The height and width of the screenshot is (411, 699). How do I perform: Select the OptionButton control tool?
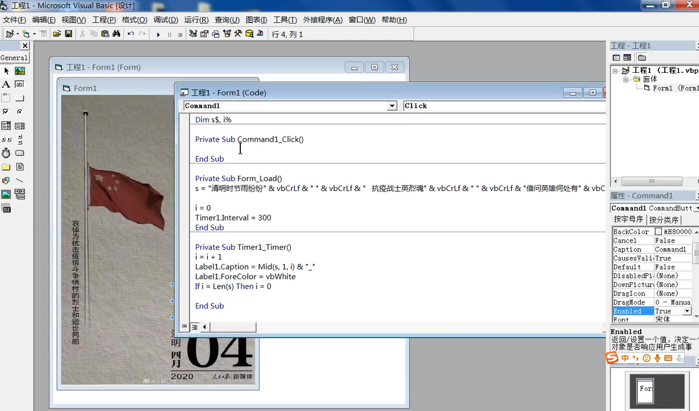(19, 112)
